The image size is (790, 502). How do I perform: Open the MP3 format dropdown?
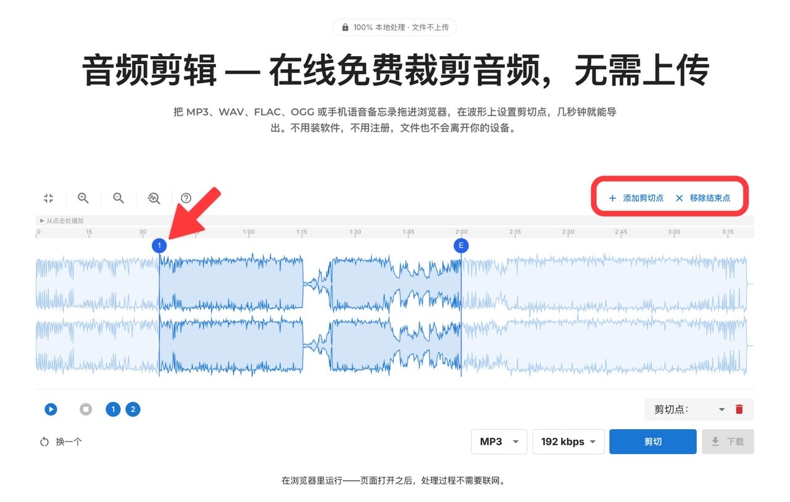pyautogui.click(x=499, y=442)
